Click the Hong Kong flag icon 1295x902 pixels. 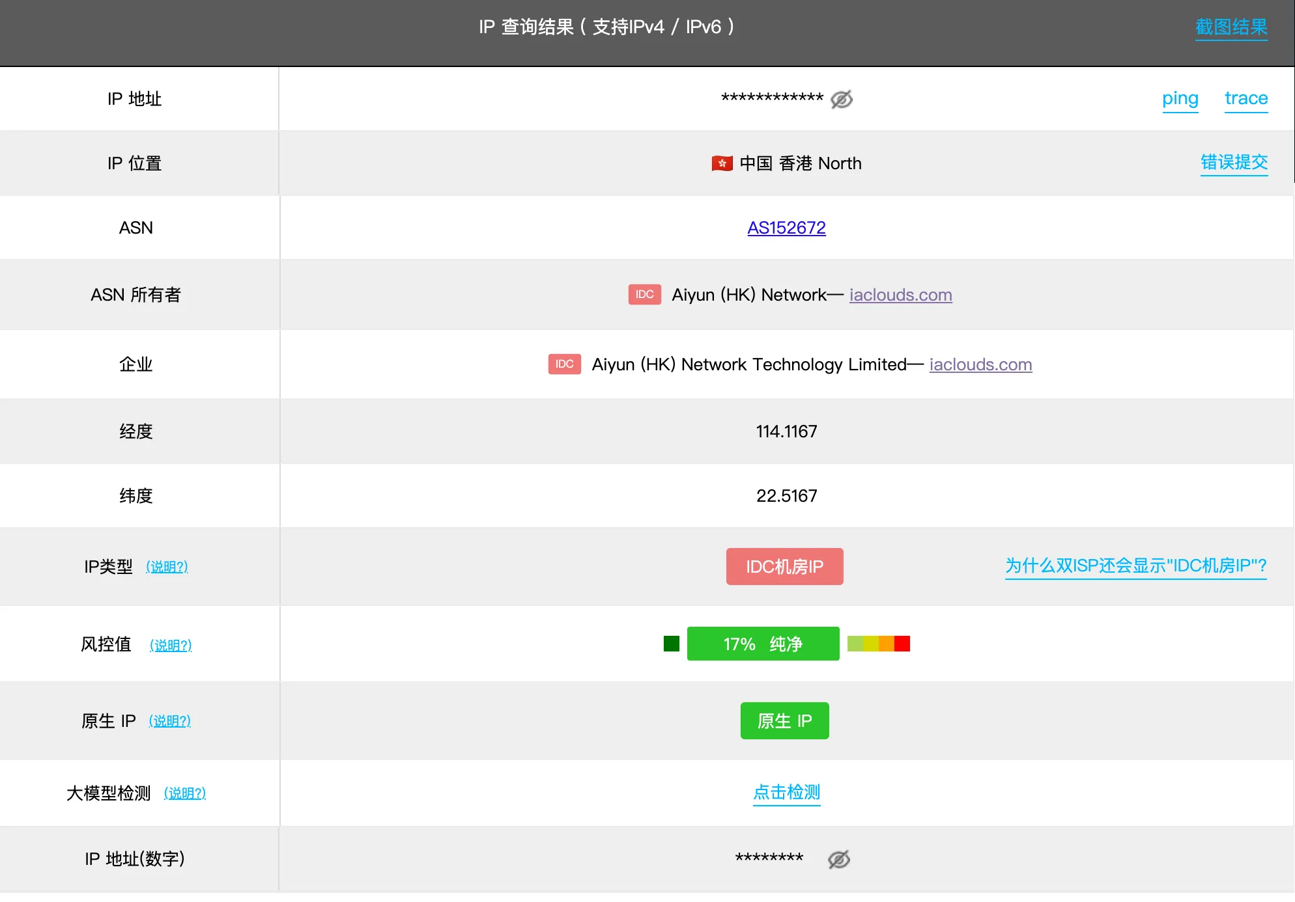click(x=722, y=163)
